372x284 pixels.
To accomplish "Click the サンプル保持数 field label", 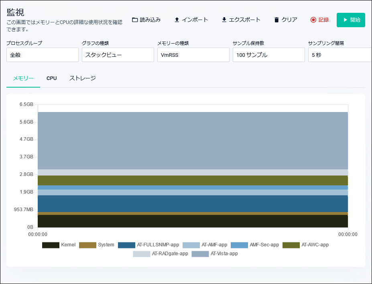I will [x=248, y=43].
